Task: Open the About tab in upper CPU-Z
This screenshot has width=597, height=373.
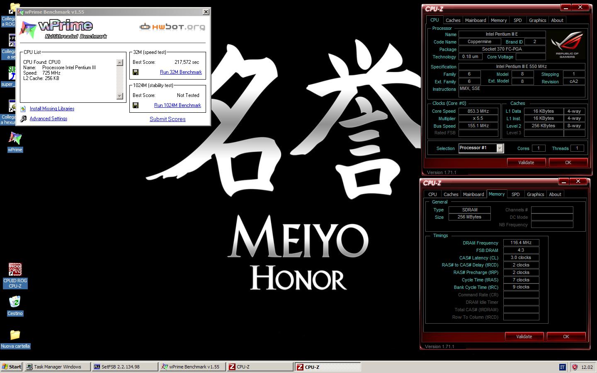Action: (557, 20)
